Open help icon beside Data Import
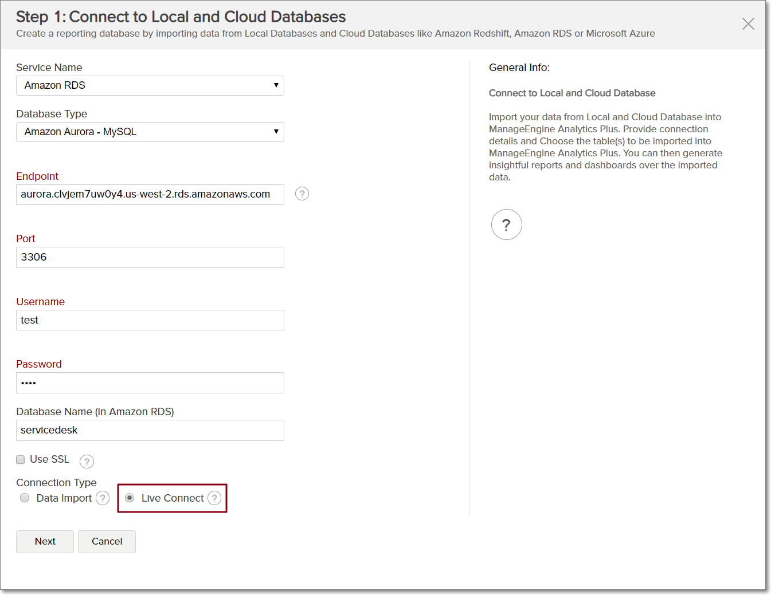This screenshot has height=595, width=771. point(103,498)
